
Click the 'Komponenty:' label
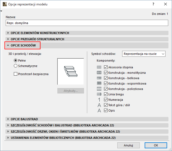[106, 61]
